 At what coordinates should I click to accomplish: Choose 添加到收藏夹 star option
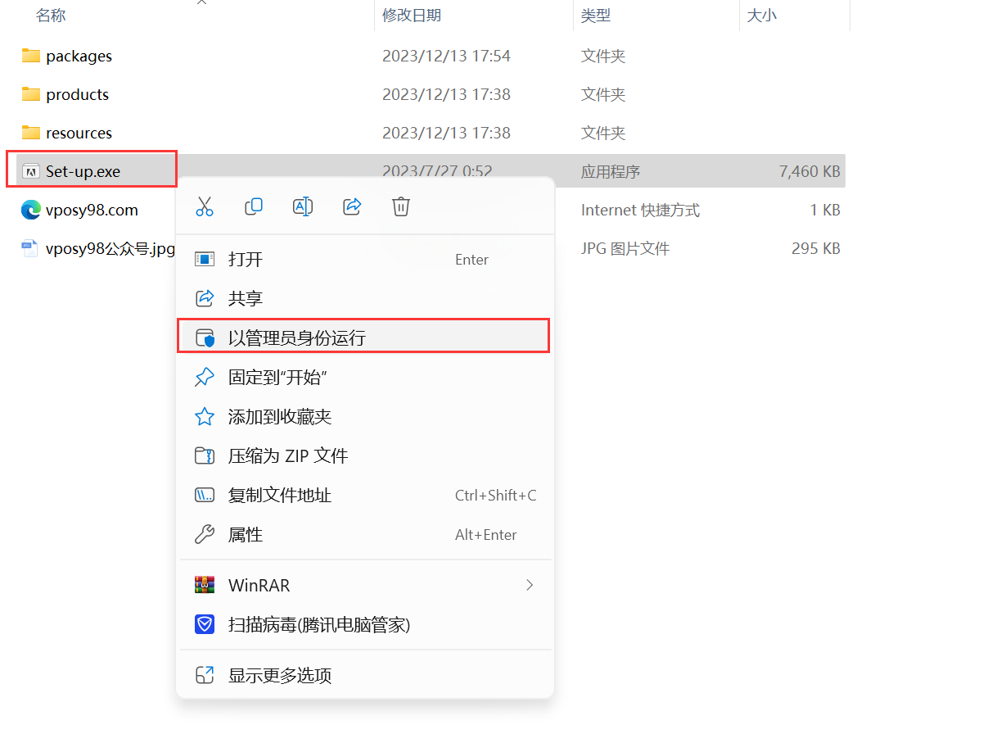click(x=279, y=417)
